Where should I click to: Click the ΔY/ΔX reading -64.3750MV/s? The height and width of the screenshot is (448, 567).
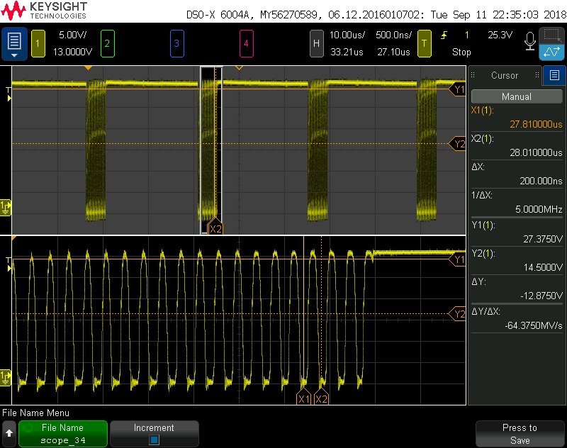coord(534,325)
